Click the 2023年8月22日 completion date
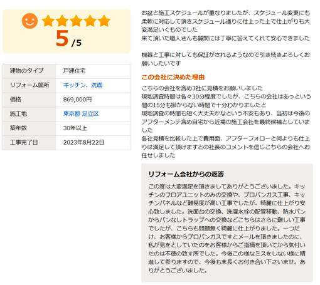This screenshot has width=320, height=285. coord(83,142)
